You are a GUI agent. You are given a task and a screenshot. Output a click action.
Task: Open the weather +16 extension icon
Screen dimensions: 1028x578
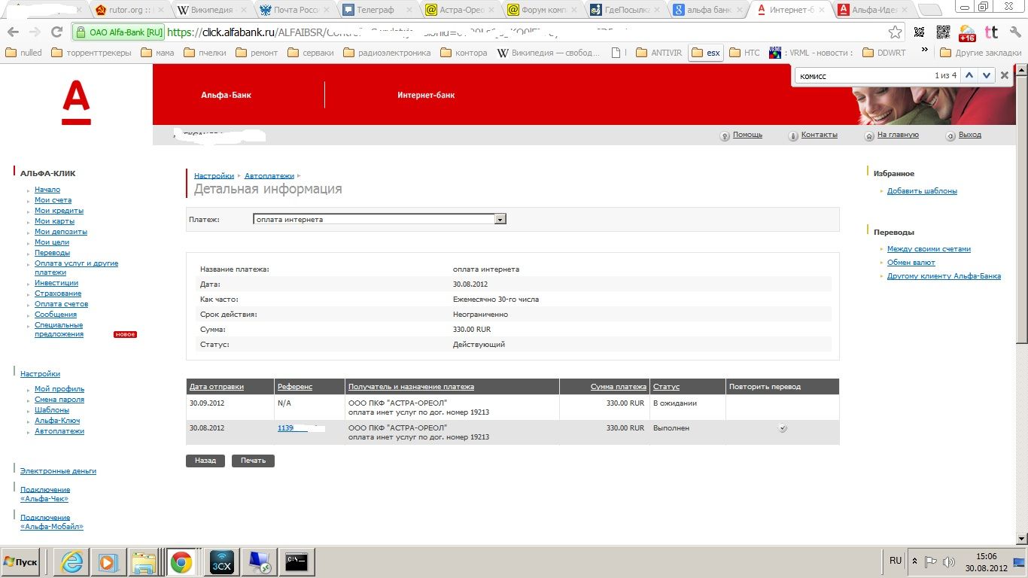(967, 32)
